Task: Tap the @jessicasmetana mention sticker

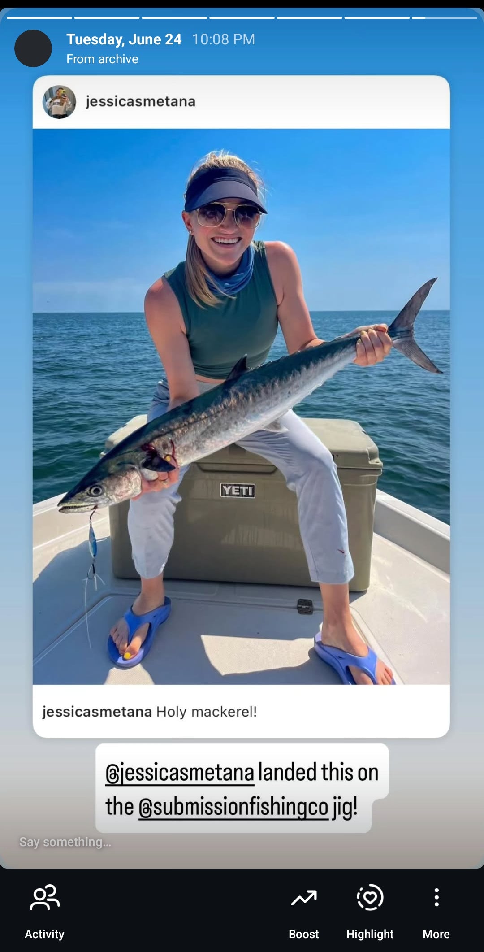Action: (180, 773)
